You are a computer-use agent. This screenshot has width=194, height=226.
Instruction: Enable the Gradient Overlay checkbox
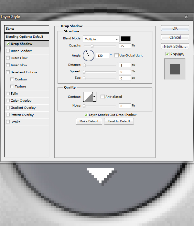coord(8,108)
